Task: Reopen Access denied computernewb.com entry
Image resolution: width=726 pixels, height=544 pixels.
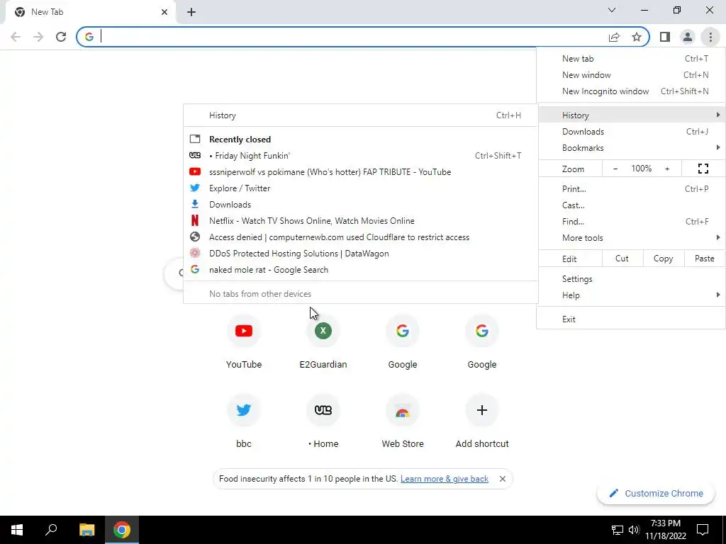Action: click(361, 237)
